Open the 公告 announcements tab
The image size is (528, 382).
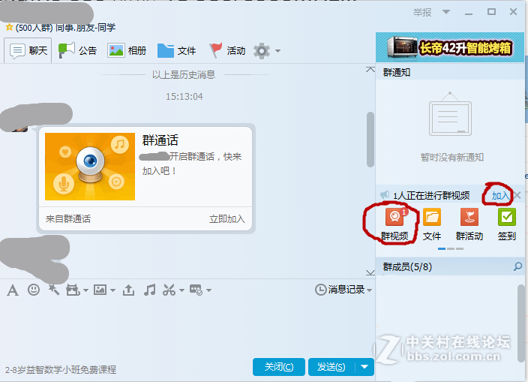77,50
